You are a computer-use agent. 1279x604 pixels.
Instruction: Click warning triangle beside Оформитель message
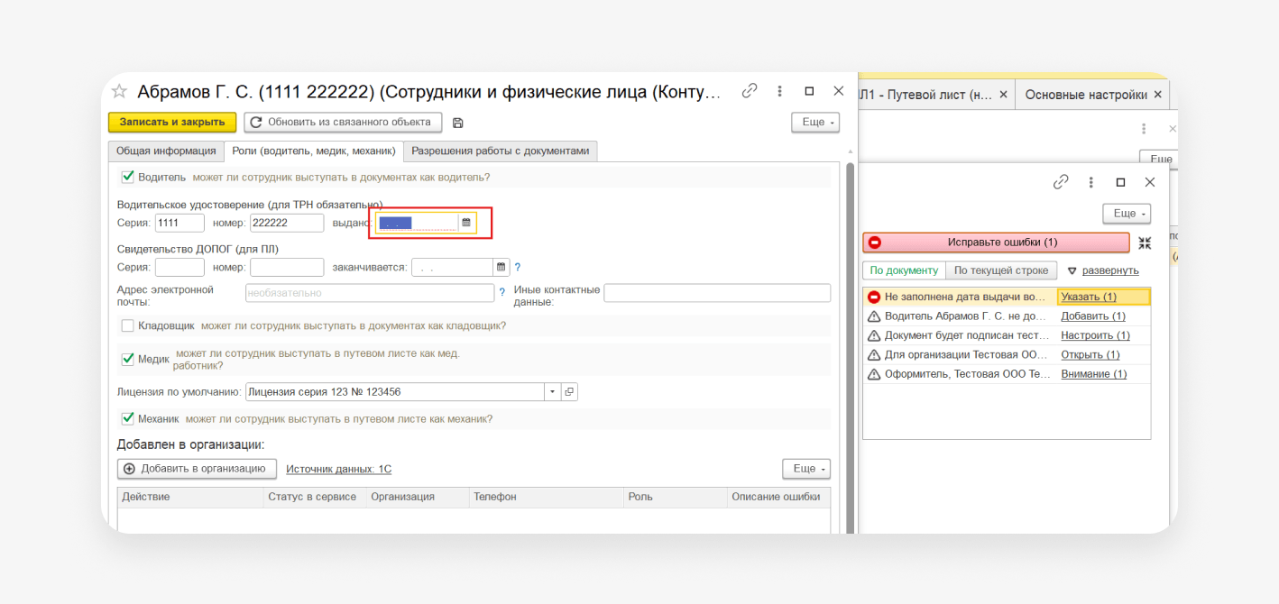coord(873,374)
